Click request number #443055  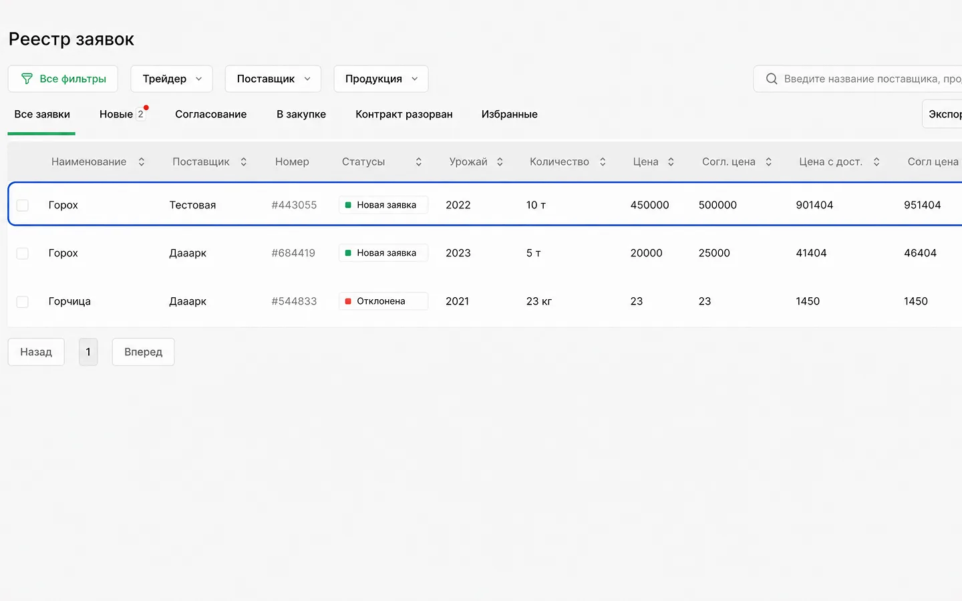coord(294,205)
